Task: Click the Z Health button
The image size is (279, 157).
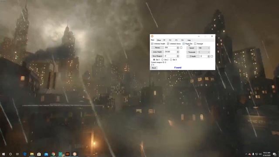Action: coord(193,56)
